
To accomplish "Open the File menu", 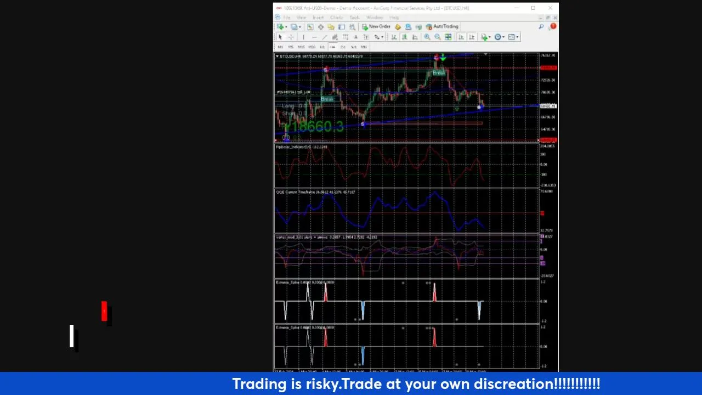I will 286,18.
